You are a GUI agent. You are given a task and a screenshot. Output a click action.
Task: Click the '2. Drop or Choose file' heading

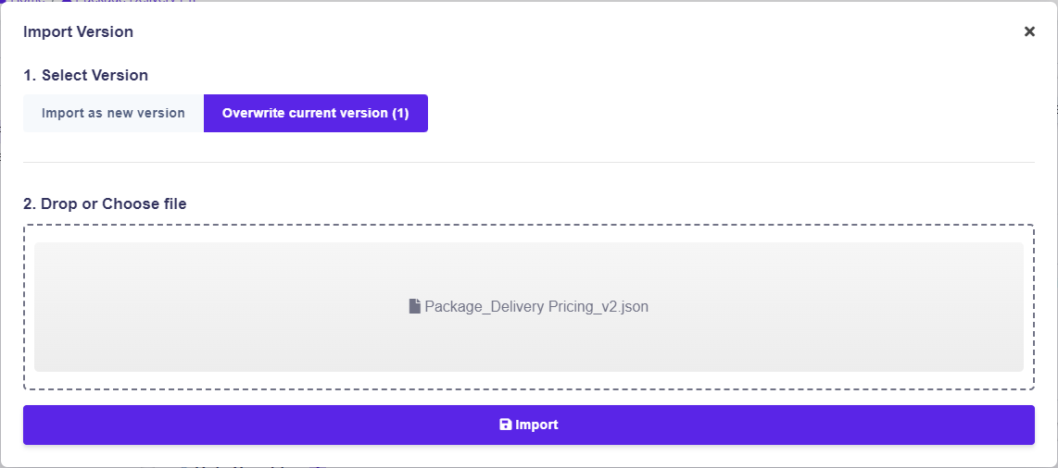[x=105, y=203]
